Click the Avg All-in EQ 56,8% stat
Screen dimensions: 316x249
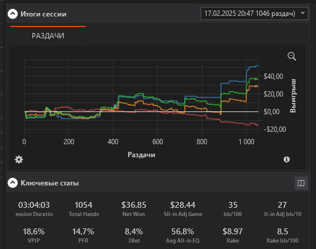(182, 235)
